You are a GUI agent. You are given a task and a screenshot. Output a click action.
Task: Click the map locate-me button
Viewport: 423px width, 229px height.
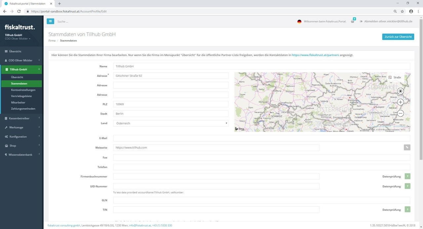401,91
